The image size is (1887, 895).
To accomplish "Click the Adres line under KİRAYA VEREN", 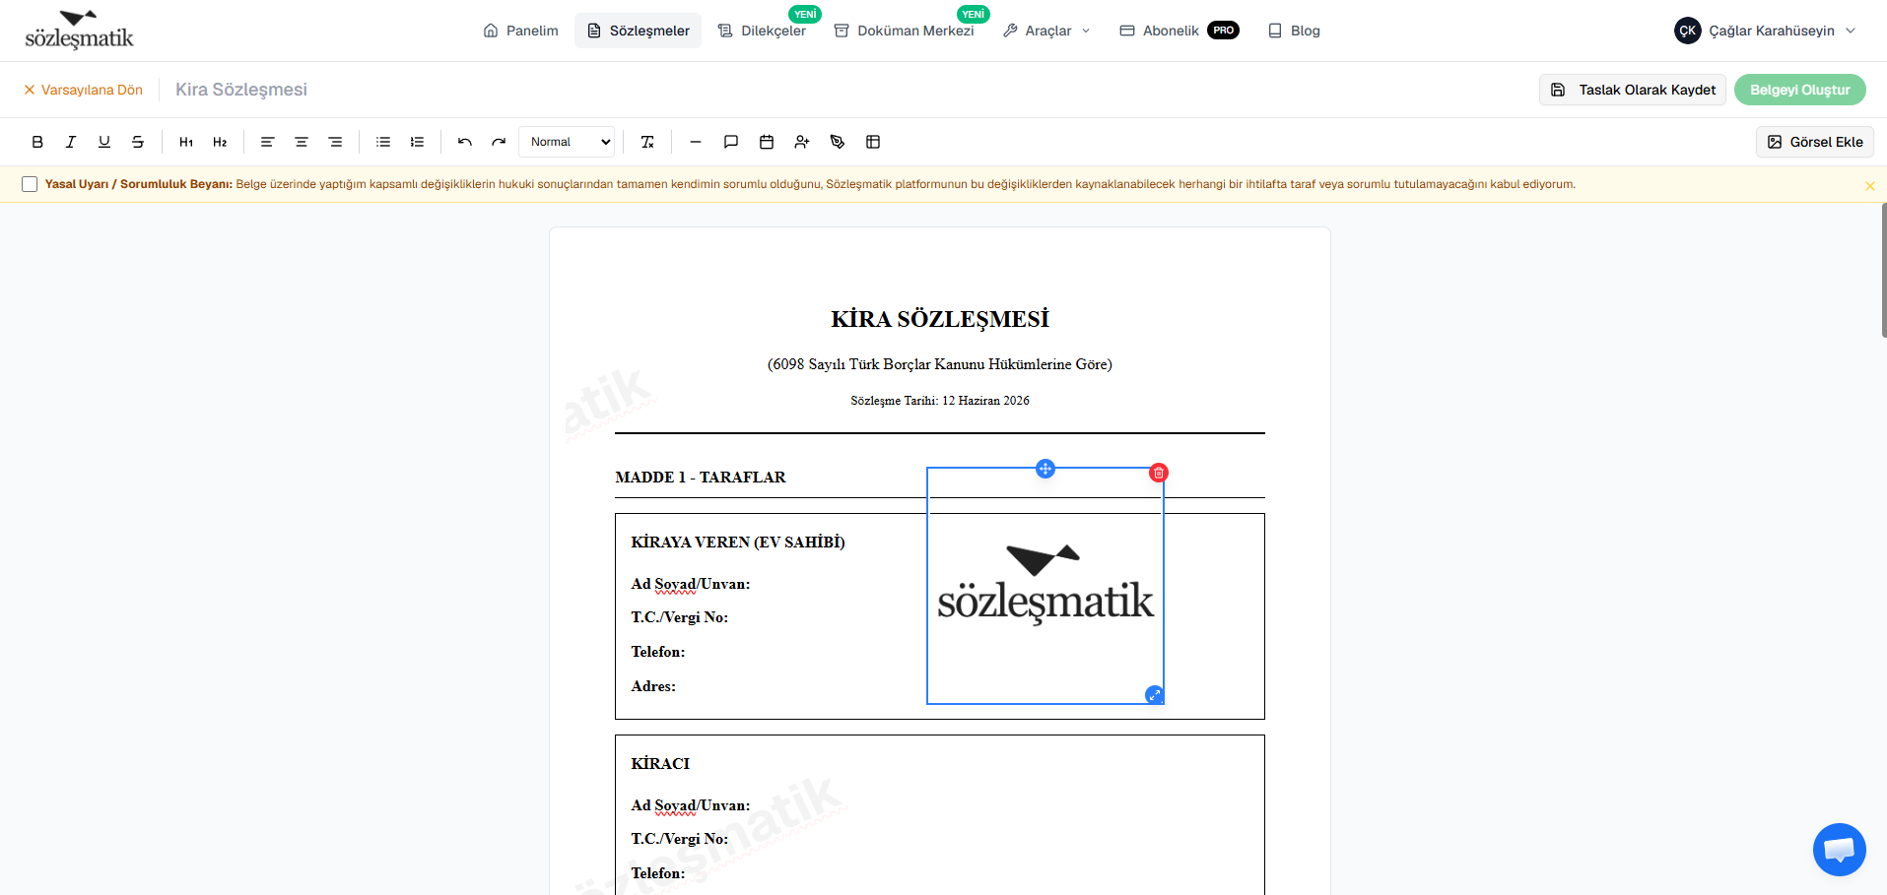I will point(653,686).
